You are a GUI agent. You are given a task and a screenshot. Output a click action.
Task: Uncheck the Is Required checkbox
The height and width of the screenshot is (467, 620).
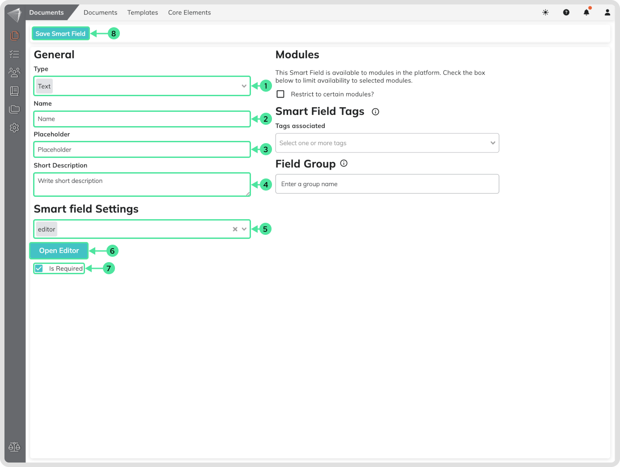point(39,268)
